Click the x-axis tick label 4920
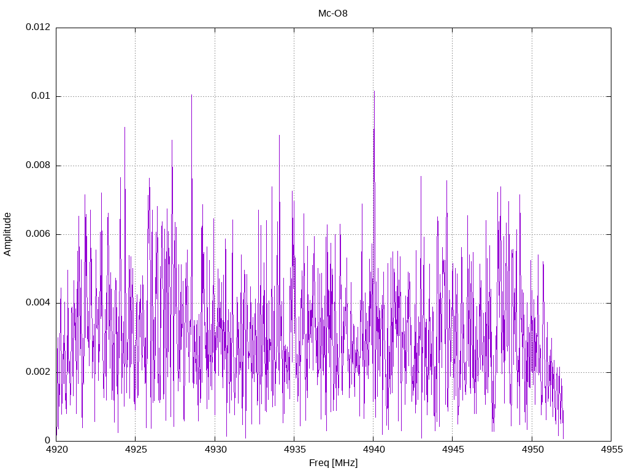This screenshot has width=628, height=471. (57, 450)
